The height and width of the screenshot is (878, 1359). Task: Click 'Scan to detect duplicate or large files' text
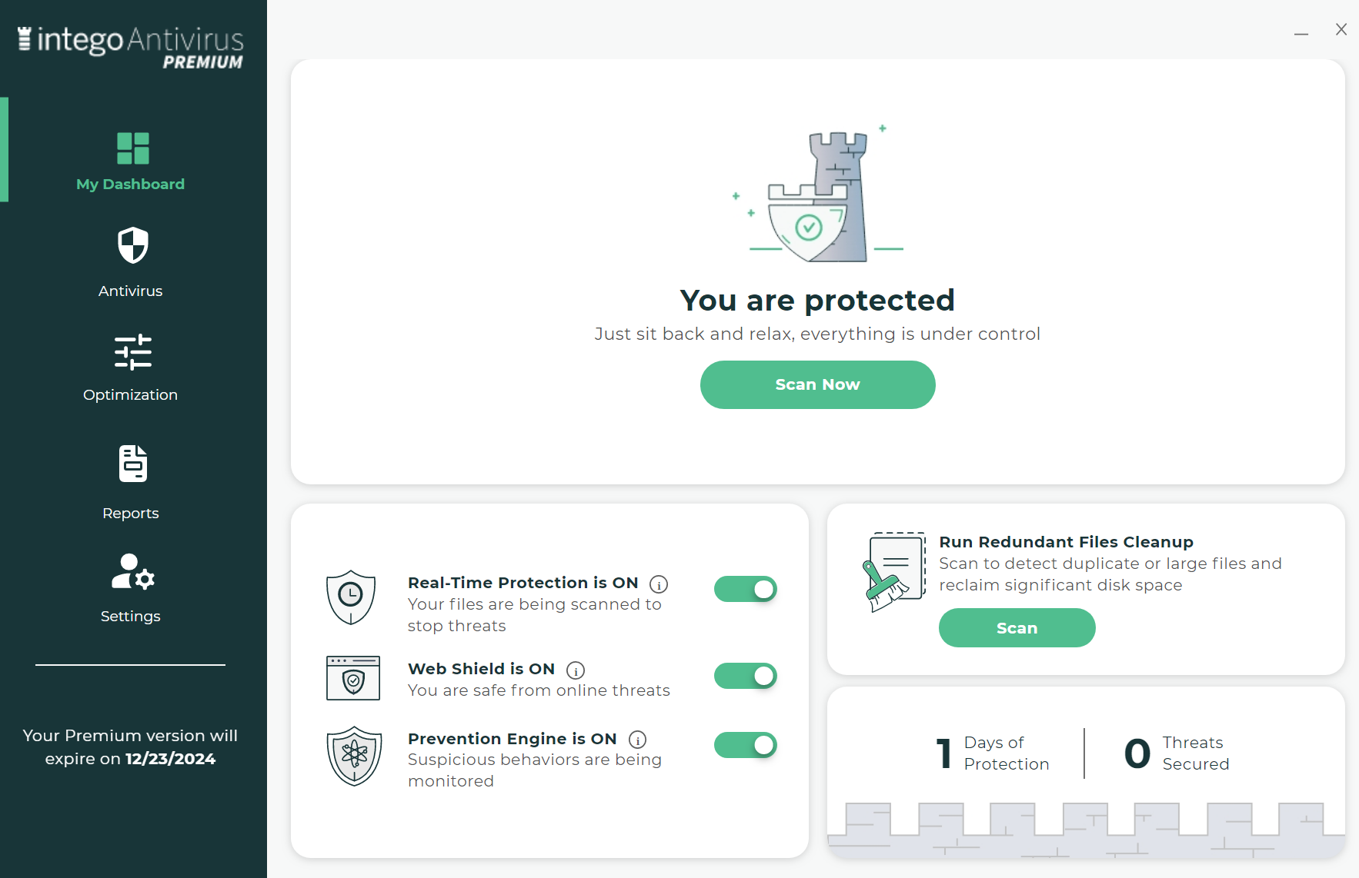(x=1110, y=574)
